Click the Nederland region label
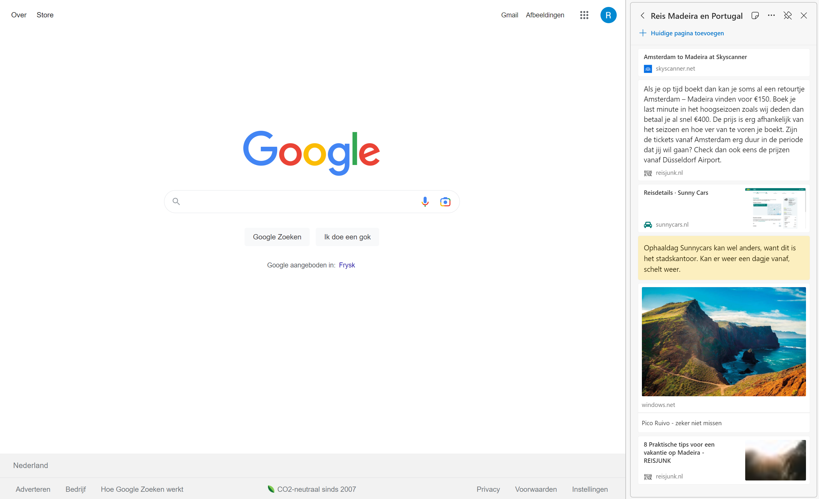Screen dimensions: 819x499 31,465
